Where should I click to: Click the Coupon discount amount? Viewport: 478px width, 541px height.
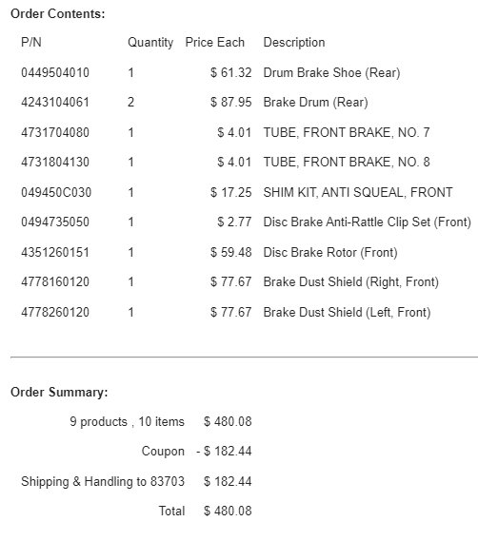tap(224, 451)
